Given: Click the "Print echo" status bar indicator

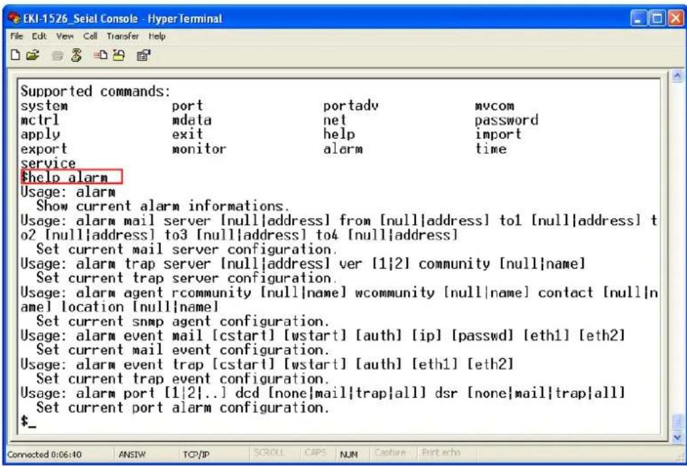Looking at the screenshot, I should tap(442, 452).
